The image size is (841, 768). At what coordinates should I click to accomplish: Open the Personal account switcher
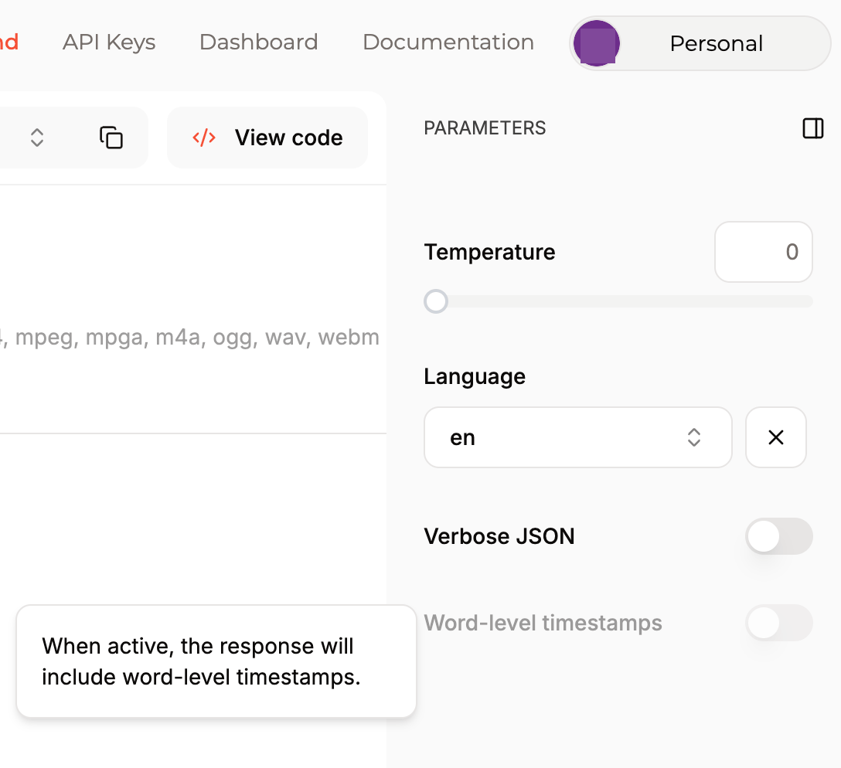coord(716,43)
